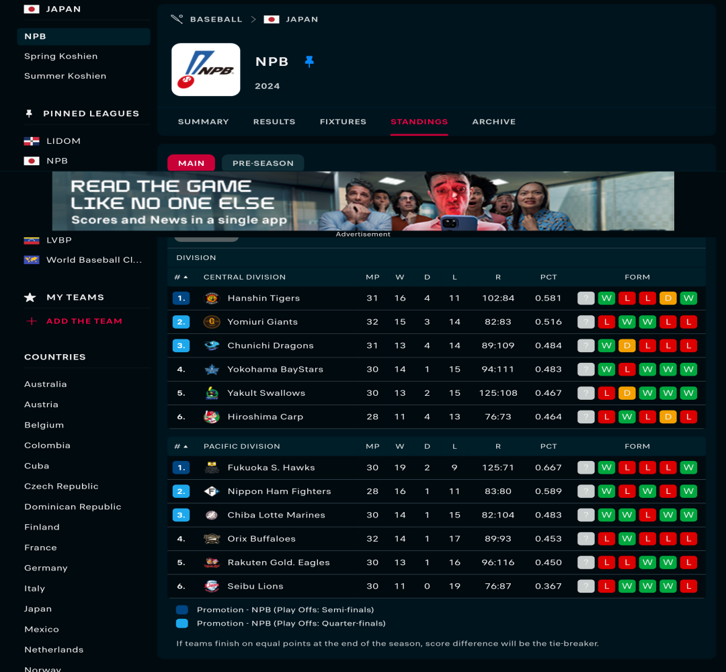Click the LIDOM Dominican flag icon
The width and height of the screenshot is (726, 672).
pos(32,141)
